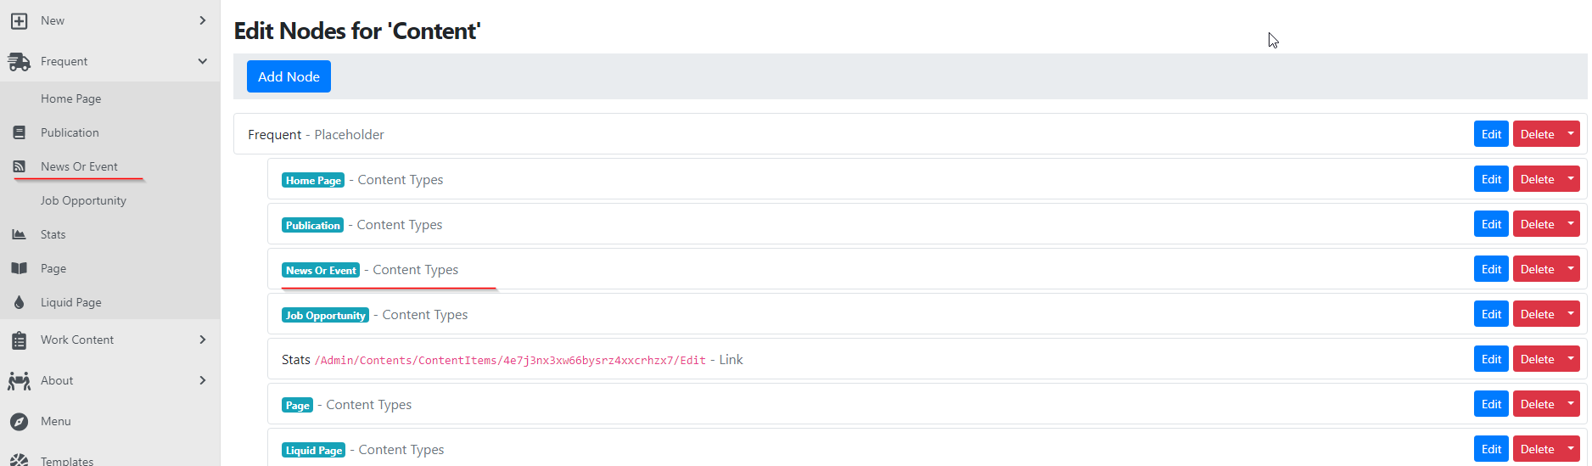Click the Frequent truck icon

tap(19, 61)
